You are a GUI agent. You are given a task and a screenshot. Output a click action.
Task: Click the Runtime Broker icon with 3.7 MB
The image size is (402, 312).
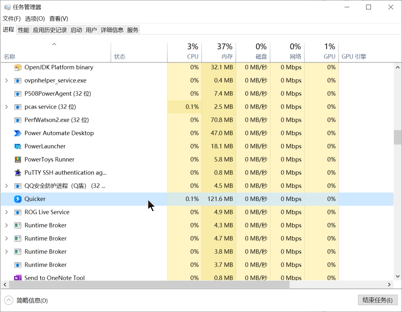[x=18, y=265]
